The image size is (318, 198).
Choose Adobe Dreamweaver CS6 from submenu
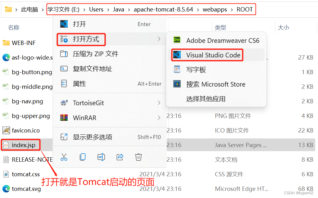[216, 40]
